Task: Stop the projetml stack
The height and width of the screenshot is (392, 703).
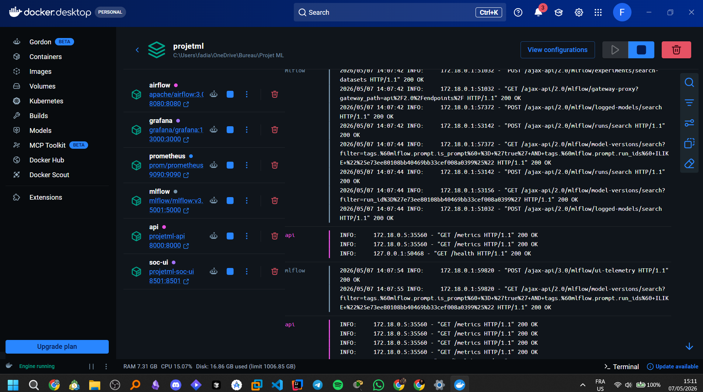Action: click(x=641, y=50)
